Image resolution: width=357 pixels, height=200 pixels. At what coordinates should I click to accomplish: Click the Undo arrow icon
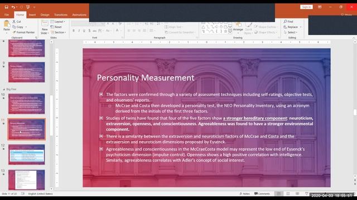[x=13, y=7]
